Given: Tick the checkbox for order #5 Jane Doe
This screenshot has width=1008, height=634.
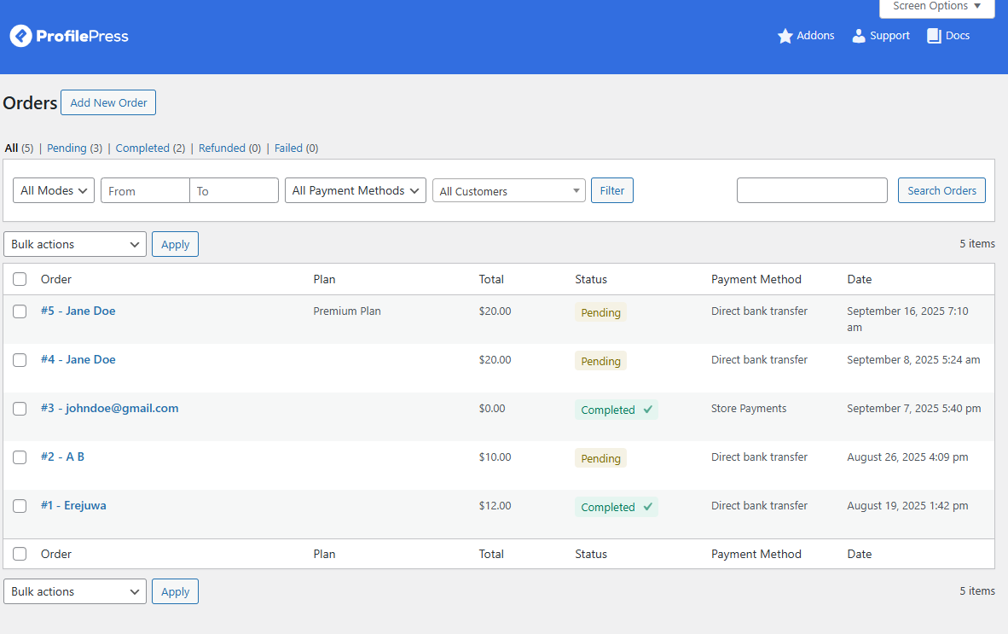Looking at the screenshot, I should (20, 311).
